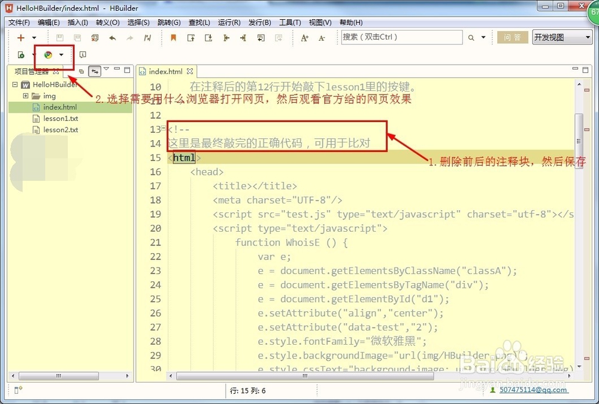Screen dimensions: 599x404
Task: Open the browser selection dropdown arrow
Action: pos(62,54)
